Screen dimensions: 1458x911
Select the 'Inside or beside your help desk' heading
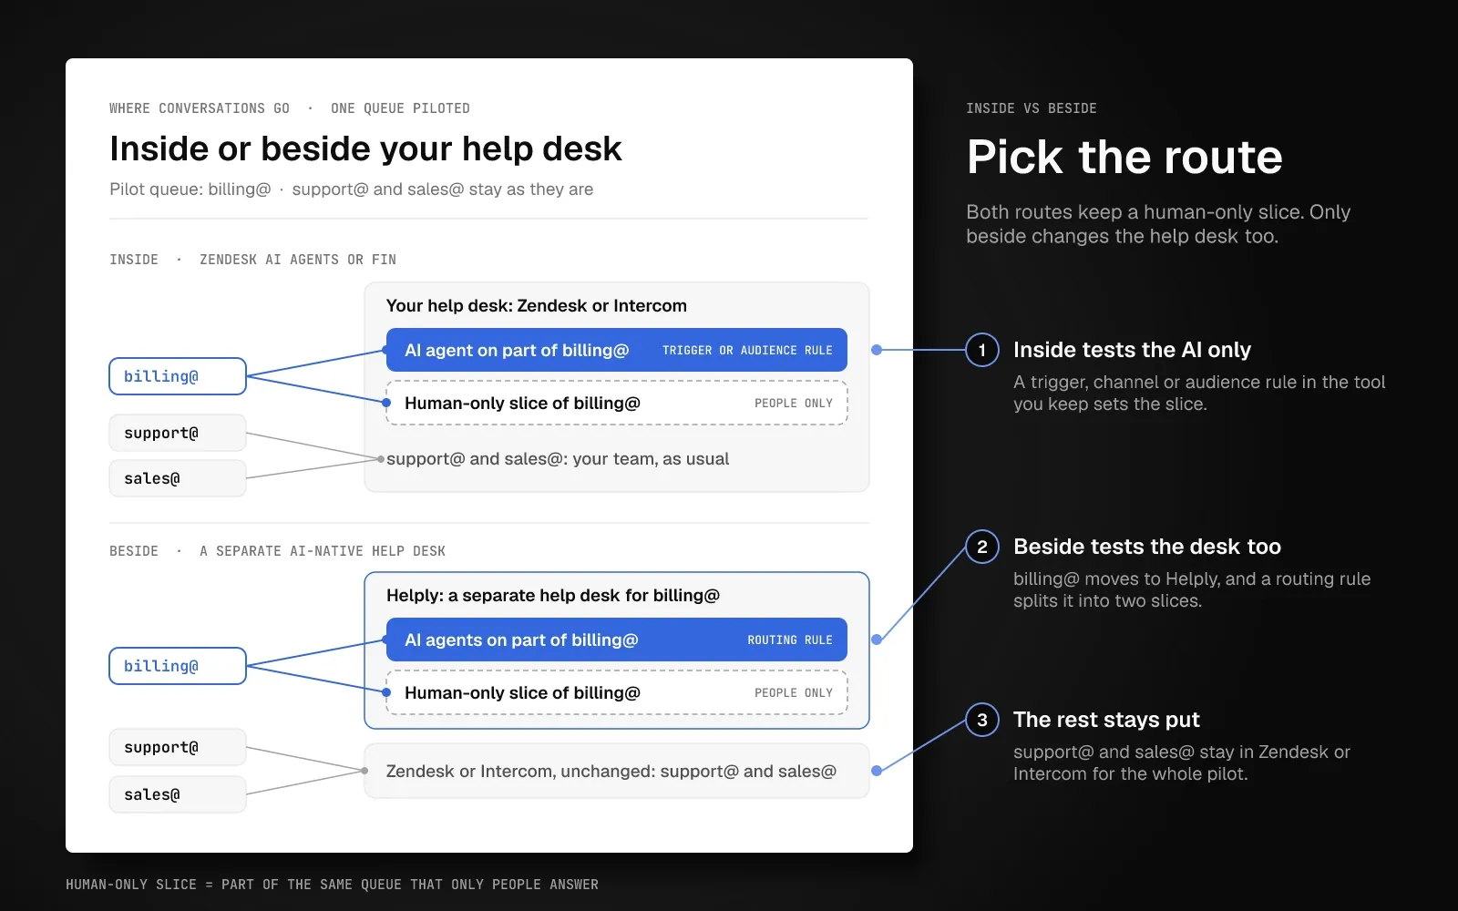(365, 148)
